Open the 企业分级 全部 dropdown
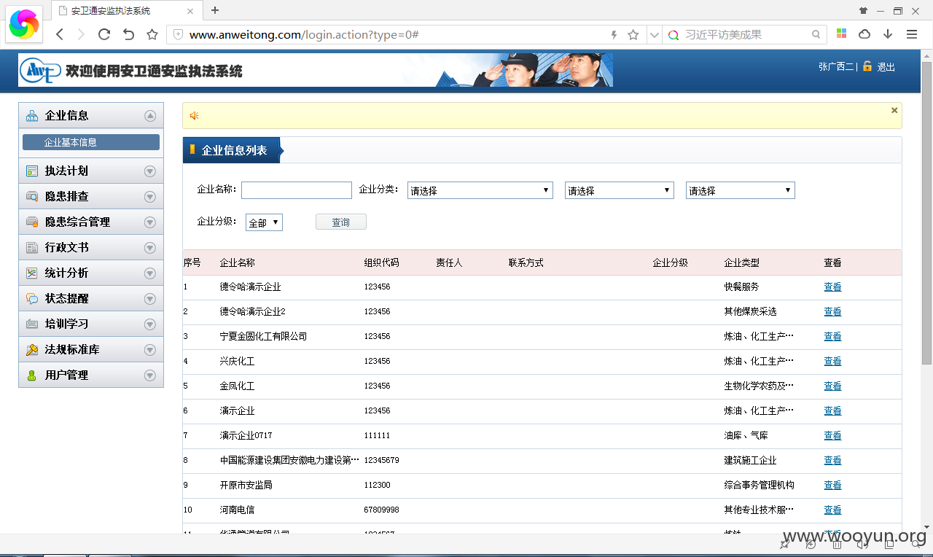This screenshot has height=557, width=933. point(264,222)
